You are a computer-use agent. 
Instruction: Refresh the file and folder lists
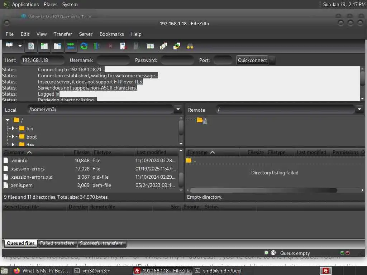[x=84, y=46]
